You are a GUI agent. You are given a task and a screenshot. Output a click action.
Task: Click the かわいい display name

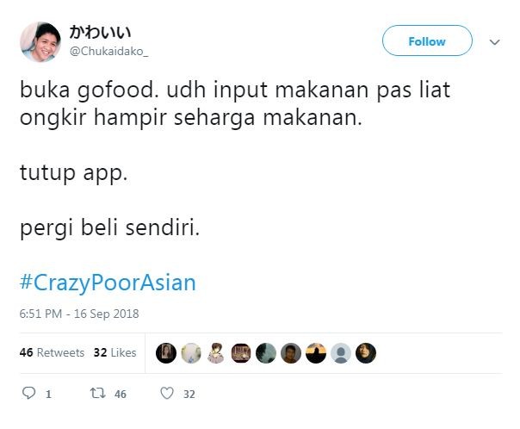click(100, 32)
